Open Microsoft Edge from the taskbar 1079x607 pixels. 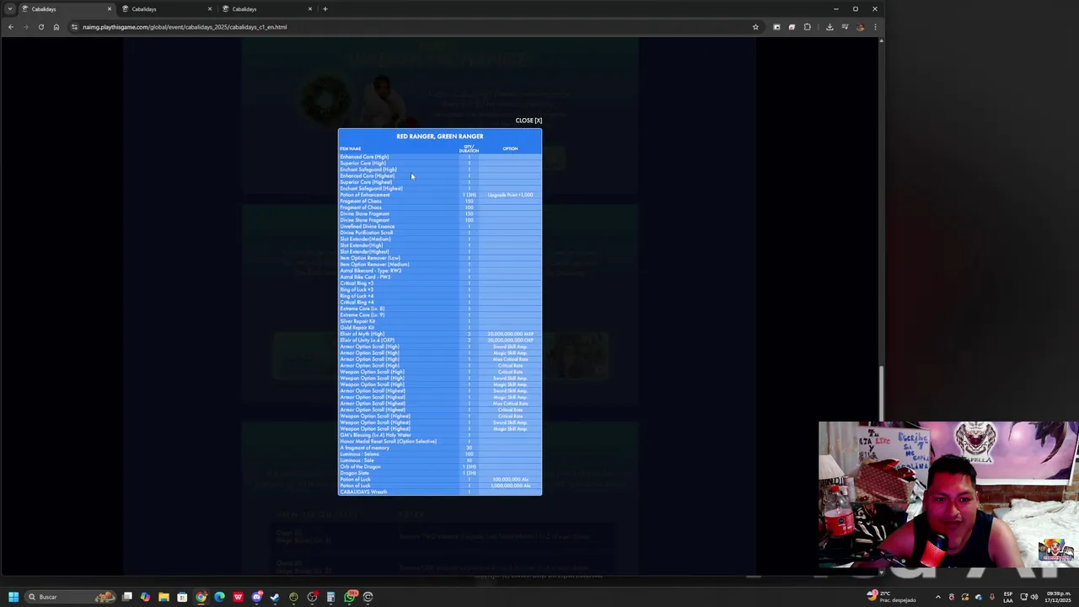point(219,597)
